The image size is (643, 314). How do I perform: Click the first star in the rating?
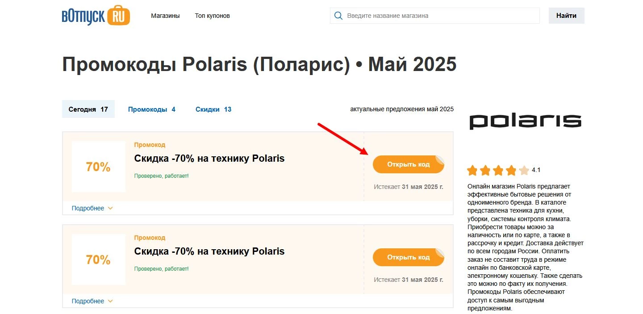point(472,170)
